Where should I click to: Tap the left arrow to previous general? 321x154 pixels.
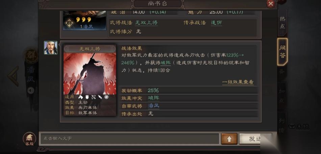(13, 76)
